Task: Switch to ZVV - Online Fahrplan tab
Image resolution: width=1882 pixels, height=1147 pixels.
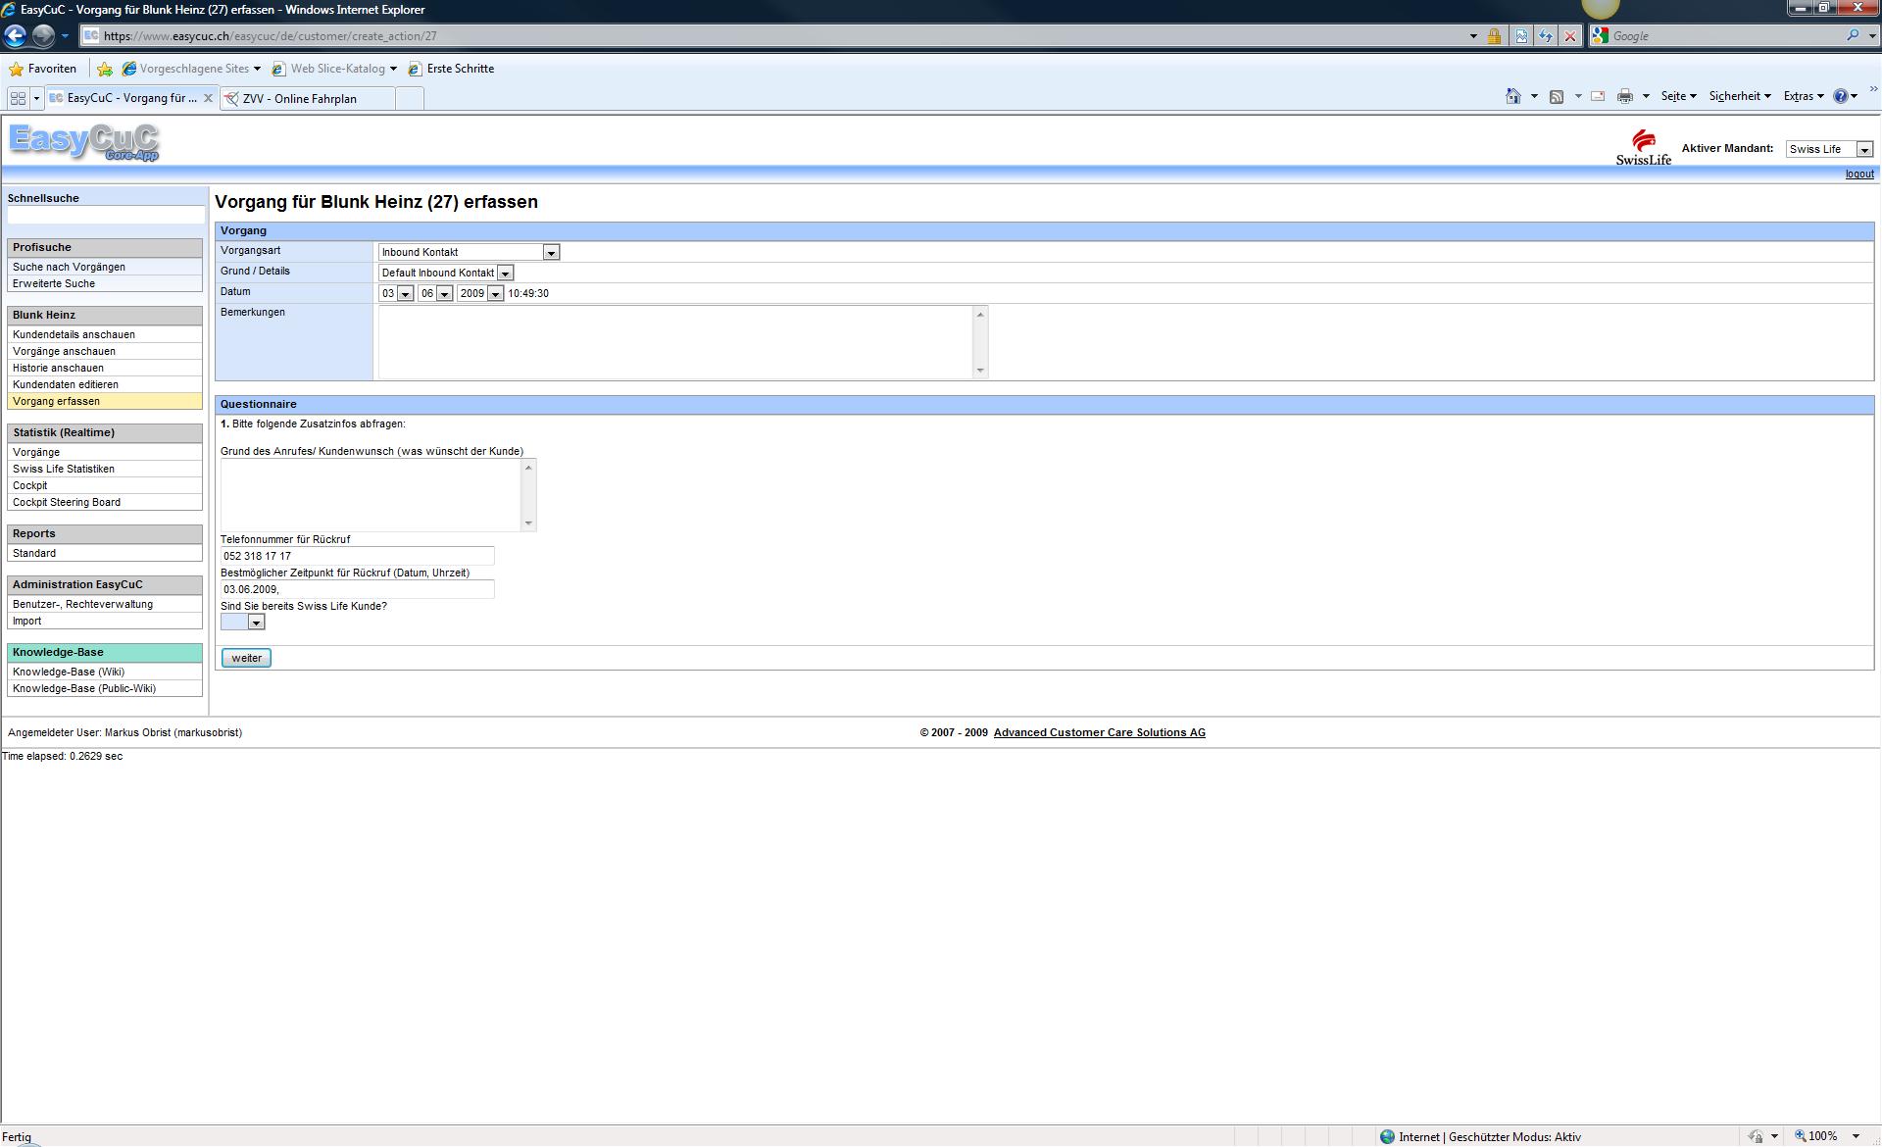Action: pyautogui.click(x=308, y=98)
